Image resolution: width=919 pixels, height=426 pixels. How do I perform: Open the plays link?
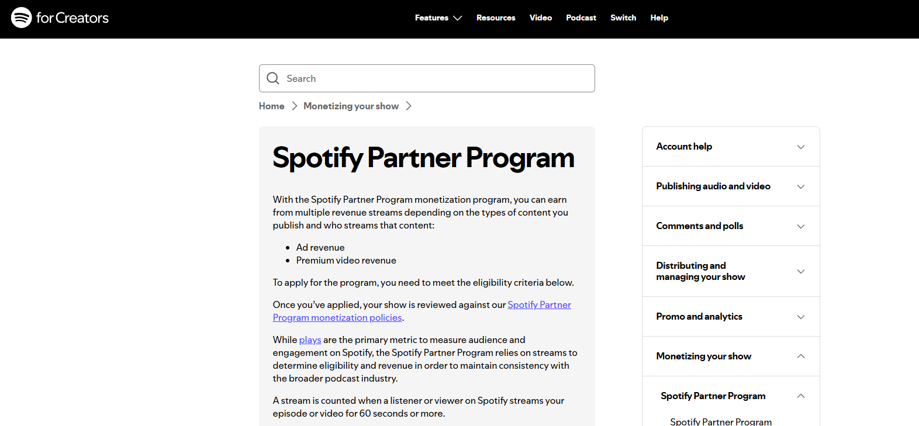tap(310, 340)
